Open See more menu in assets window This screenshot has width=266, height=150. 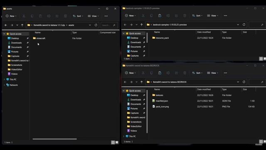[106, 16]
